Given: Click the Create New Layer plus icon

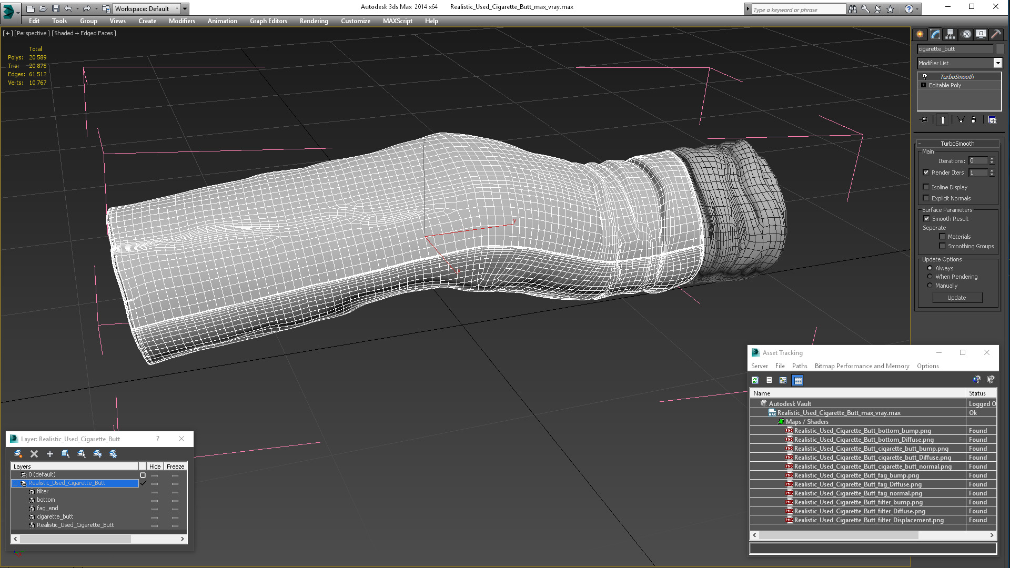Looking at the screenshot, I should point(50,454).
